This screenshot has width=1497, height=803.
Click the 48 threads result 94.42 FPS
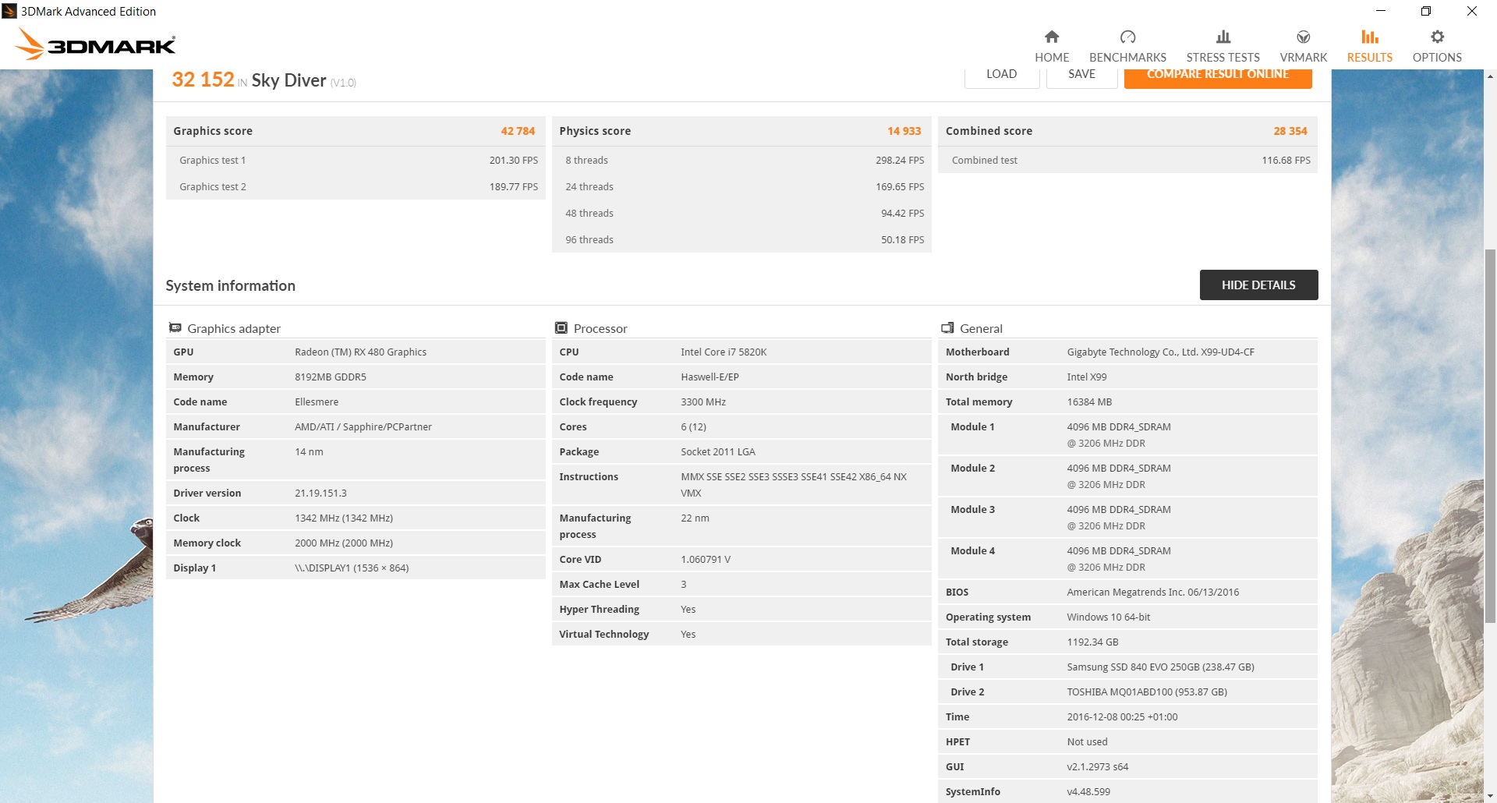903,213
